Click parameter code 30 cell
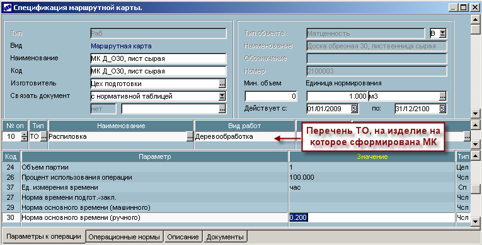 pyautogui.click(x=11, y=218)
